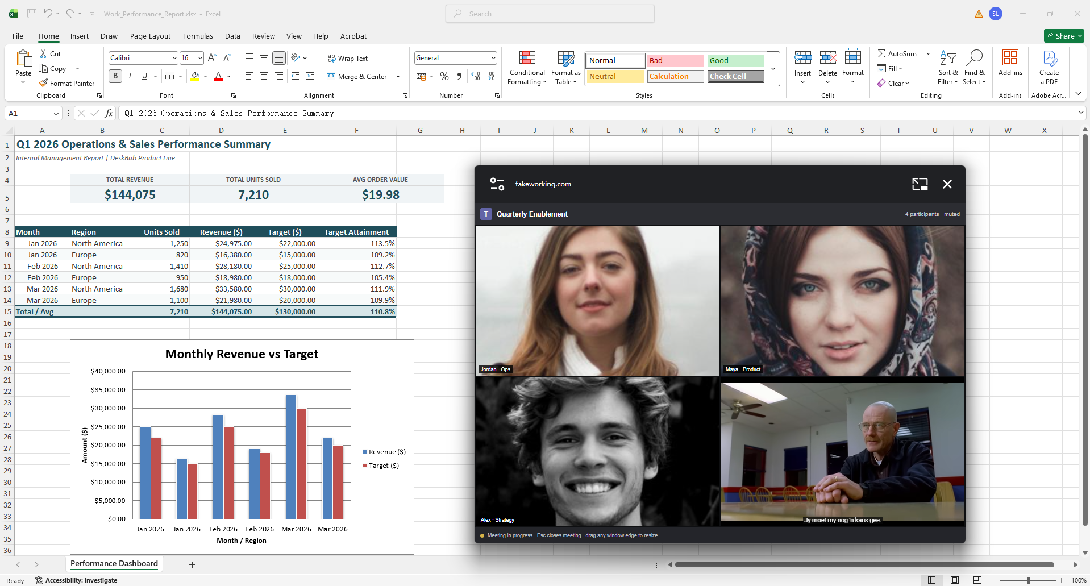Apply the red font color
The width and height of the screenshot is (1090, 586).
[218, 76]
